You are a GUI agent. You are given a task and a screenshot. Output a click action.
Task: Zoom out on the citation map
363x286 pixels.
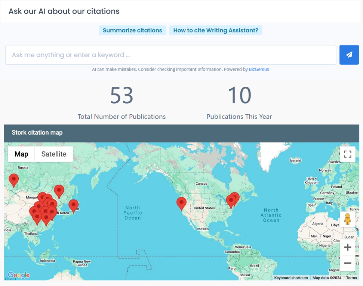[347, 263]
